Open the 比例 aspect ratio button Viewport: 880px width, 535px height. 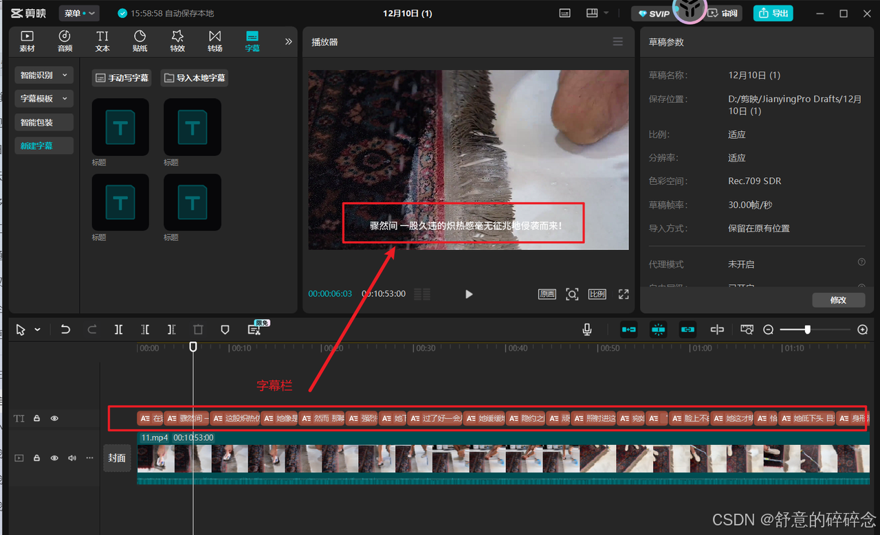coord(597,294)
